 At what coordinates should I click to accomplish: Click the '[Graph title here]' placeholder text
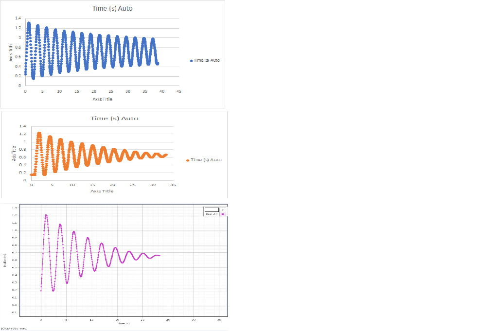pos(14,329)
